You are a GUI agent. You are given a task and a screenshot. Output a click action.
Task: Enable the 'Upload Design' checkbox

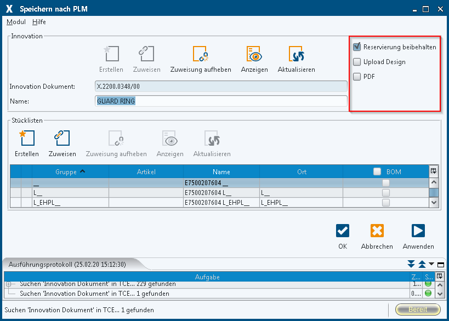click(357, 62)
